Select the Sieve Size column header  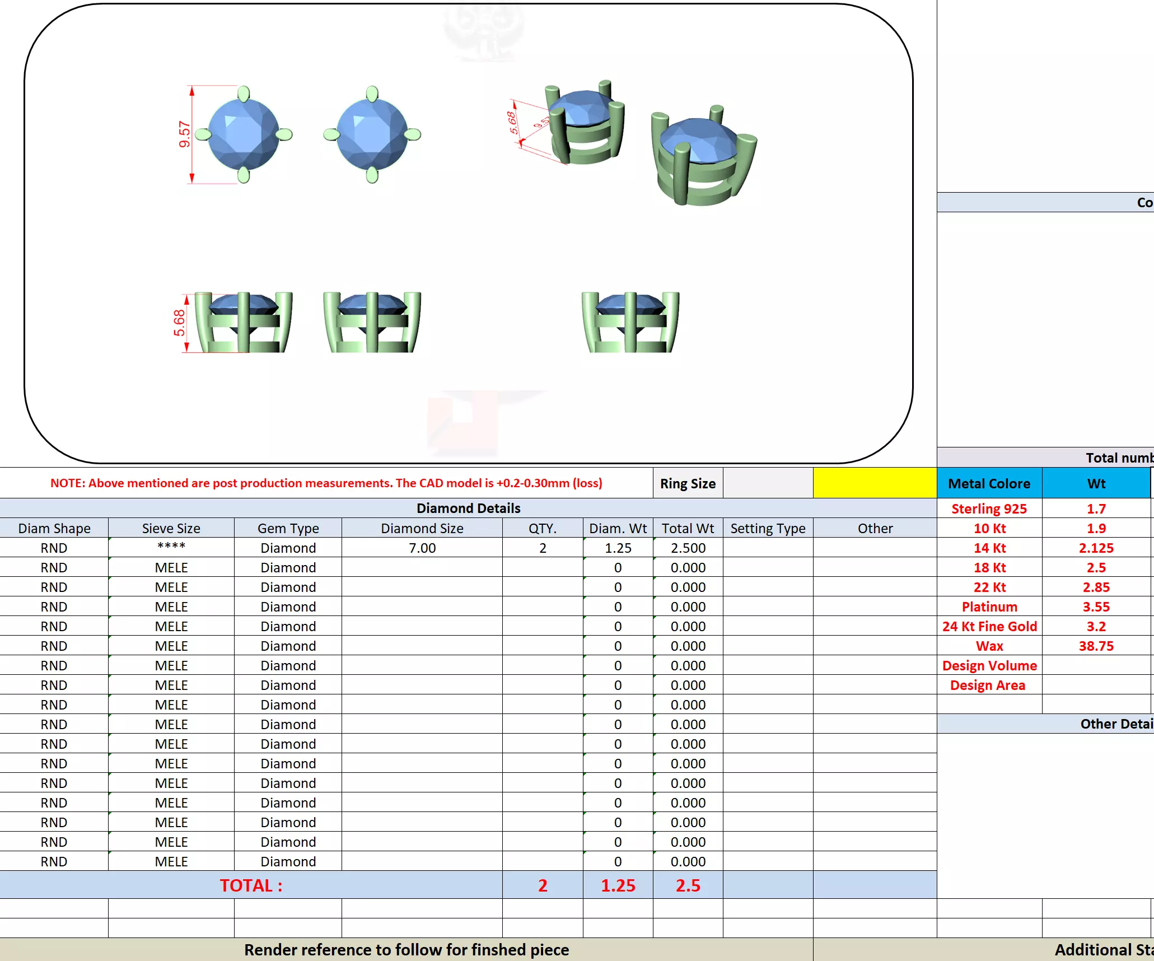pos(171,528)
